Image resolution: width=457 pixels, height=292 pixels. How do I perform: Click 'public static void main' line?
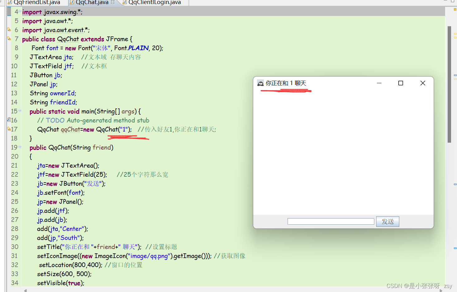85,111
